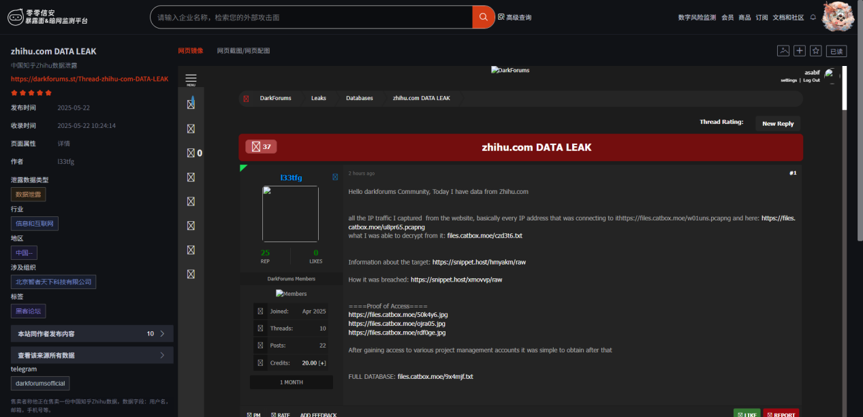
Task: Switch to the 网页镜像 tab
Action: 190,51
